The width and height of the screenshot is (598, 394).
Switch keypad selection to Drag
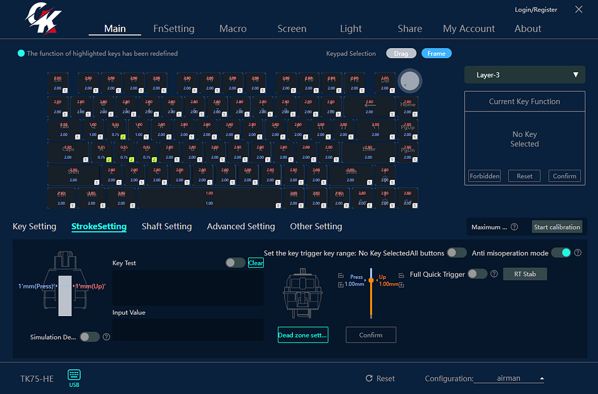tap(401, 53)
